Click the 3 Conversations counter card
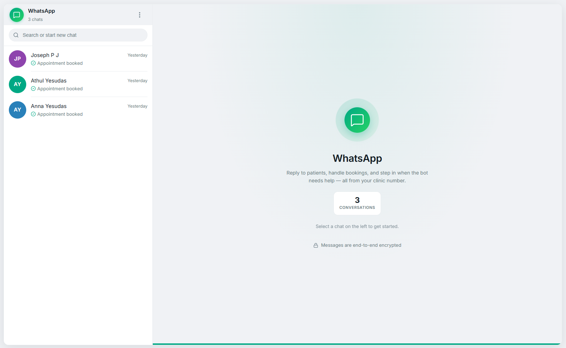566x348 pixels. pos(357,203)
